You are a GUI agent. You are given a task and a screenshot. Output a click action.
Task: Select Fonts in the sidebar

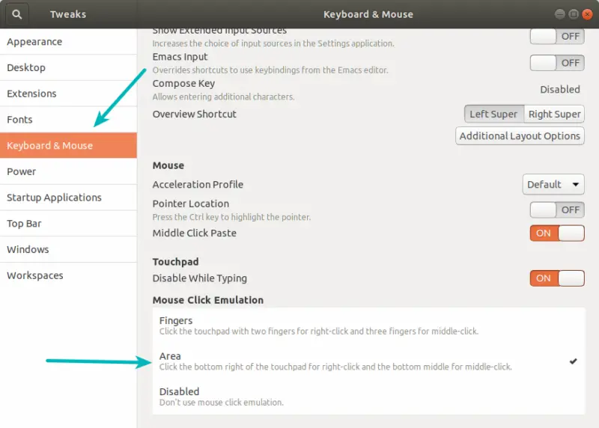(68, 120)
